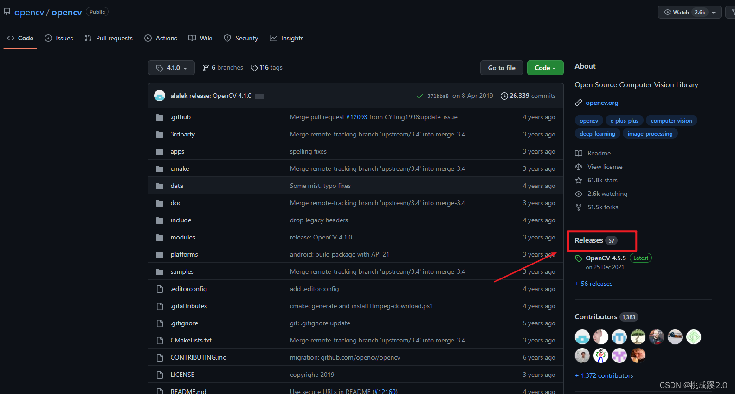
Task: Open the 4.1.0 tag switcher dropdown
Action: (171, 68)
